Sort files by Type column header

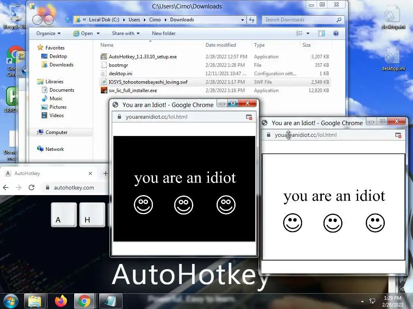point(259,45)
